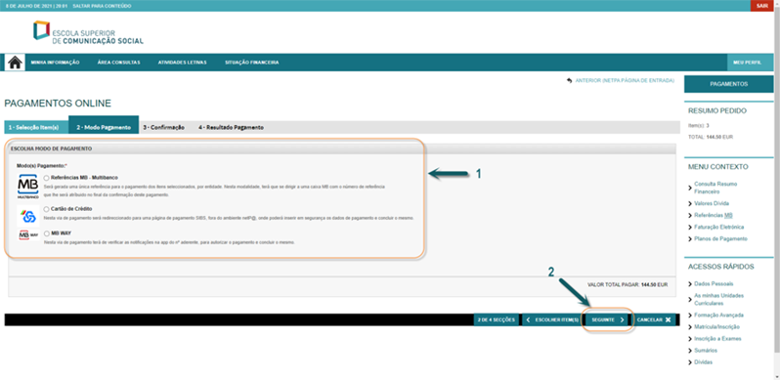Click the 2 de 4 Secções indicator
The image size is (780, 380).
pyautogui.click(x=496, y=319)
